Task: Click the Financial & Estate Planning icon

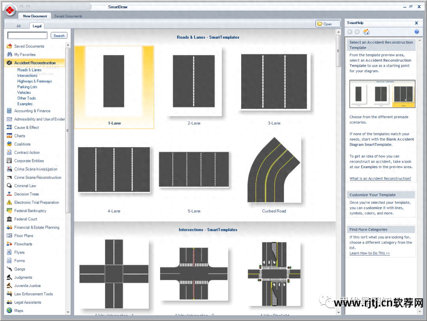Action: [9, 227]
